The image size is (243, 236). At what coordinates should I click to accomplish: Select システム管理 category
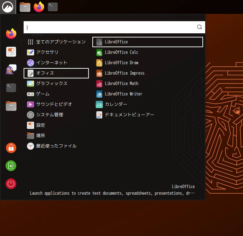(56, 115)
